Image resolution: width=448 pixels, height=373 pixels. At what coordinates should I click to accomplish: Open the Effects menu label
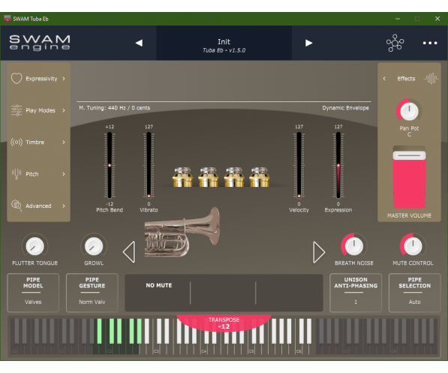(406, 78)
